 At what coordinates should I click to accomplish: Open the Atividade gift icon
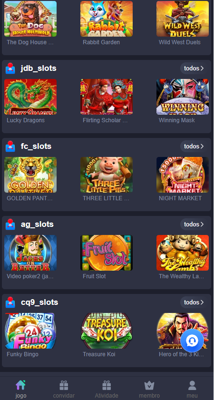coord(107,385)
